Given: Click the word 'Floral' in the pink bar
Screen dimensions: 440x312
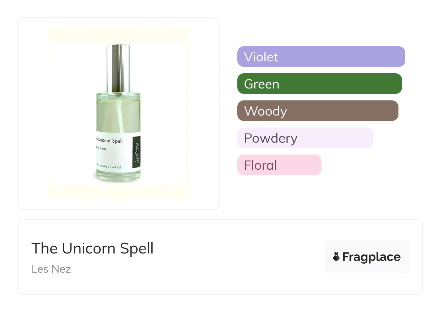Looking at the screenshot, I should click(260, 165).
